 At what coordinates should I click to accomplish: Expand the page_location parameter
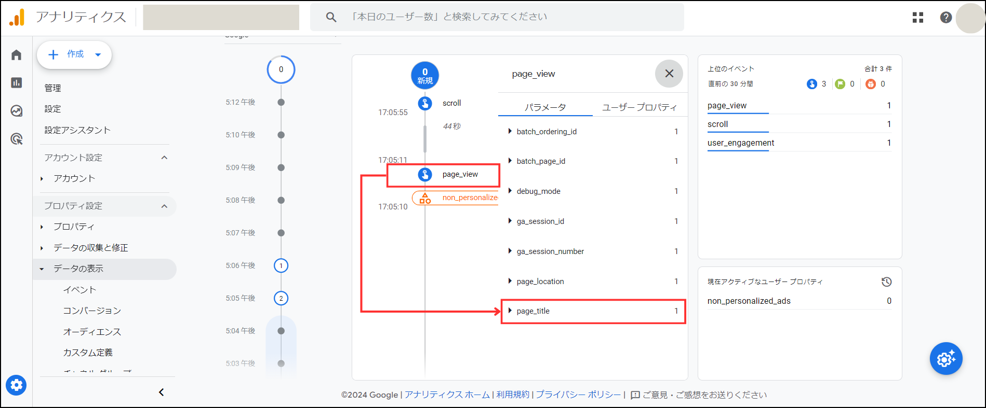(510, 282)
